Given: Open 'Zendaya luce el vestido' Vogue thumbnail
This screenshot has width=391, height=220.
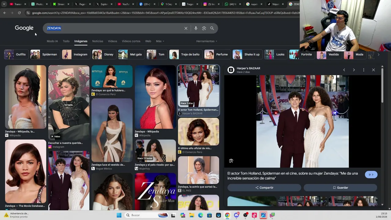Looking at the screenshot, I should tap(112, 130).
